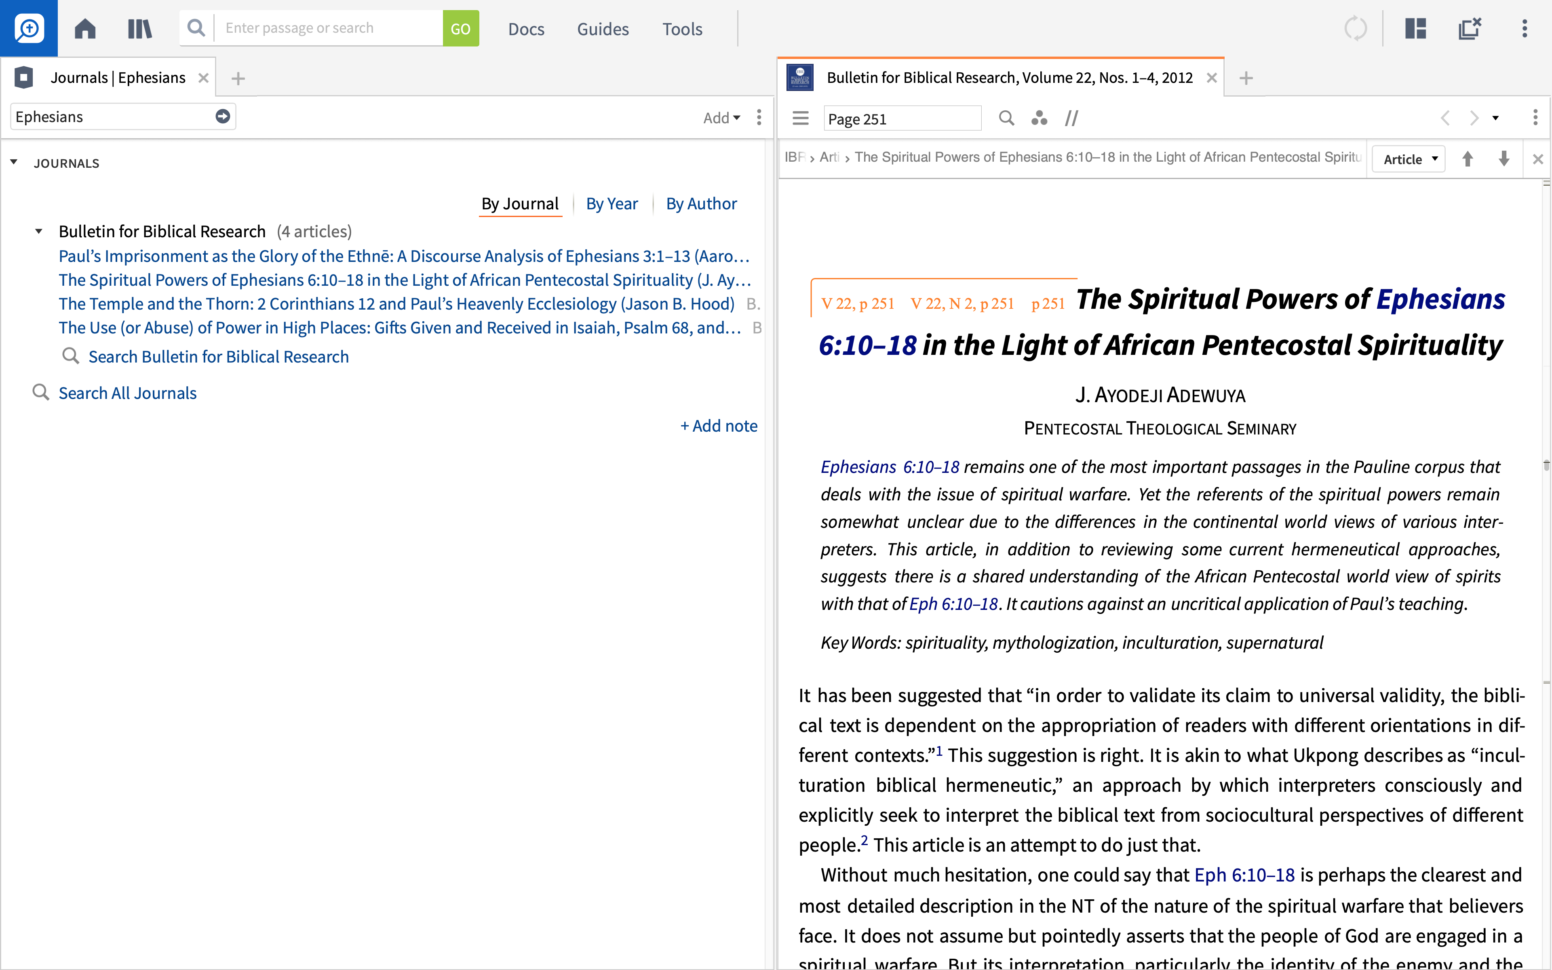Collapse Bulletin for Biblical Research group

[x=38, y=232]
